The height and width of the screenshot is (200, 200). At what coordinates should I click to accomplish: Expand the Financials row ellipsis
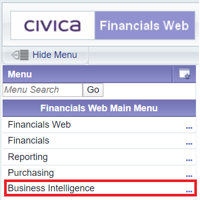click(189, 144)
